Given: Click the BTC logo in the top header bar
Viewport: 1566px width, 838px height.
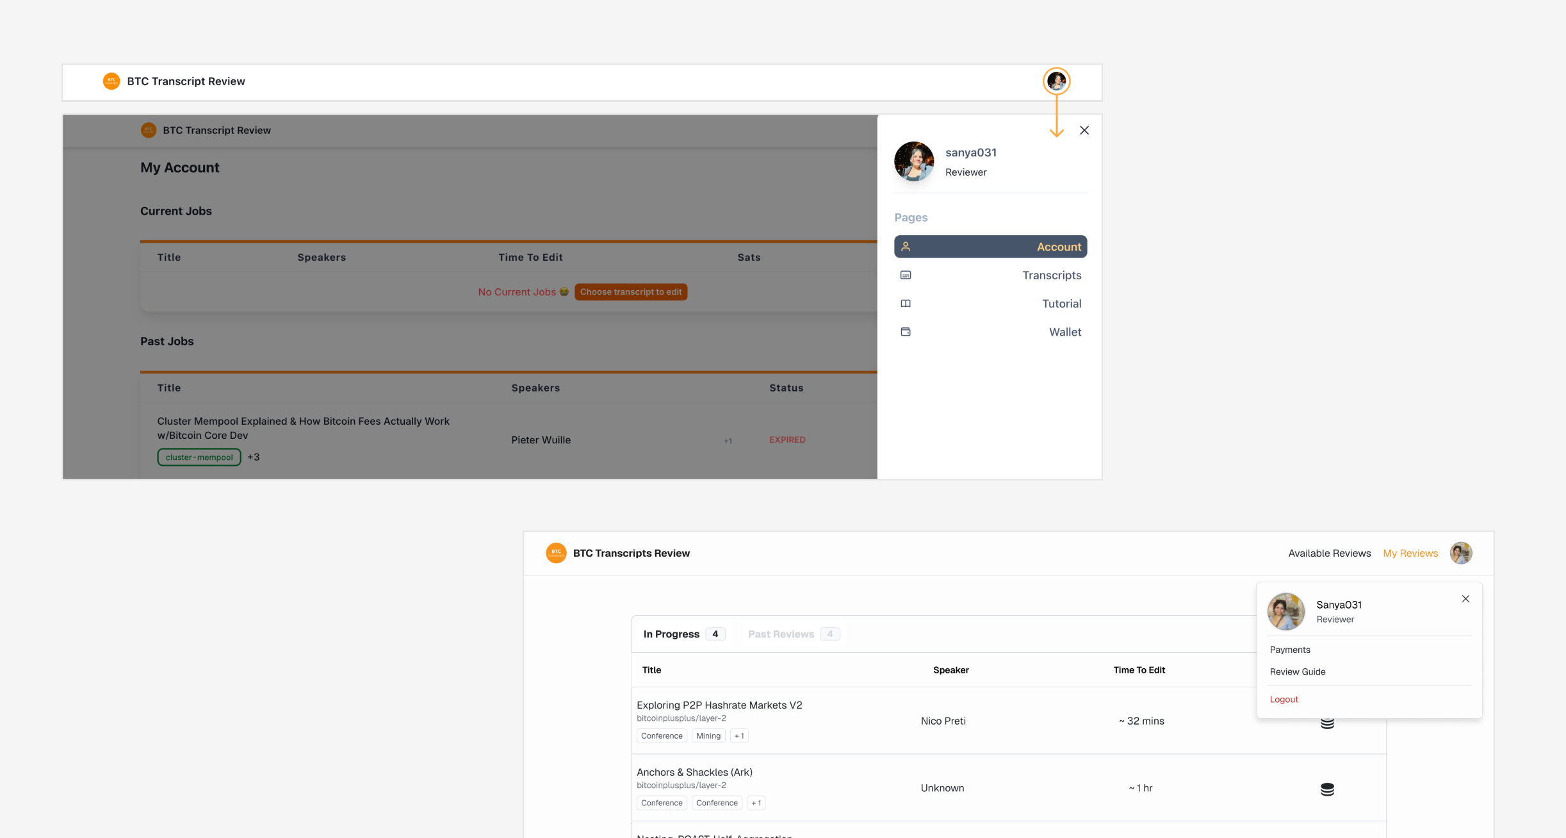Looking at the screenshot, I should coord(111,81).
